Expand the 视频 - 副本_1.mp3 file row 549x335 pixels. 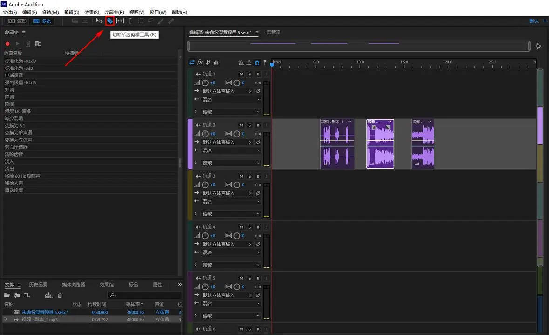6,319
